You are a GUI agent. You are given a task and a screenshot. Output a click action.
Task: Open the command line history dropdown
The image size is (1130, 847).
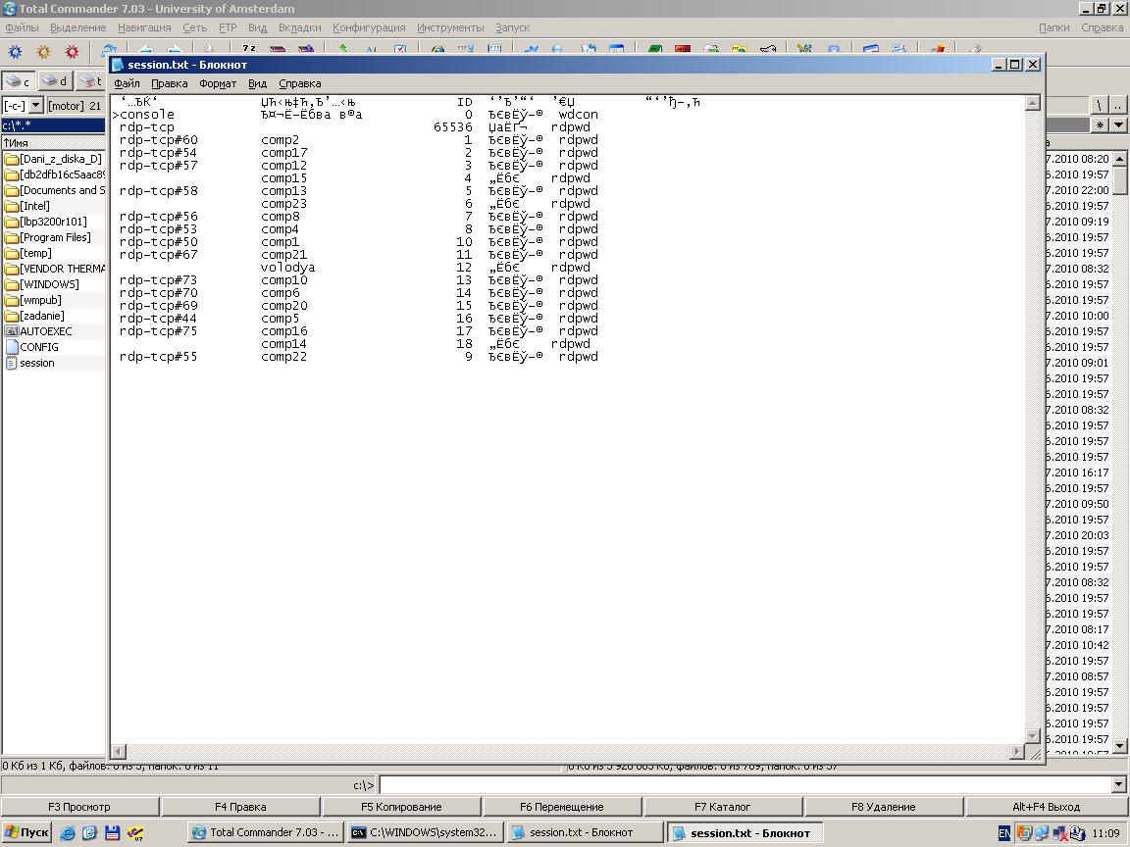(1118, 784)
